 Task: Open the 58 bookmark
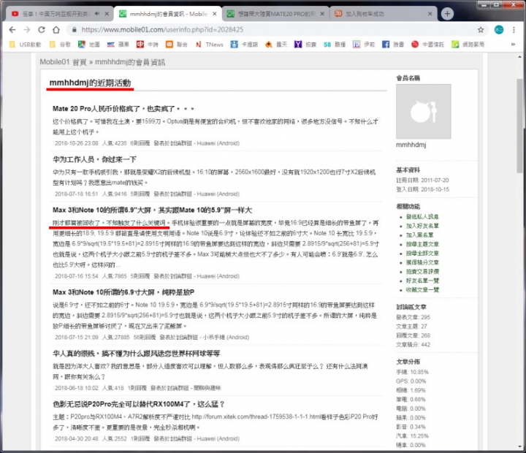point(335,45)
